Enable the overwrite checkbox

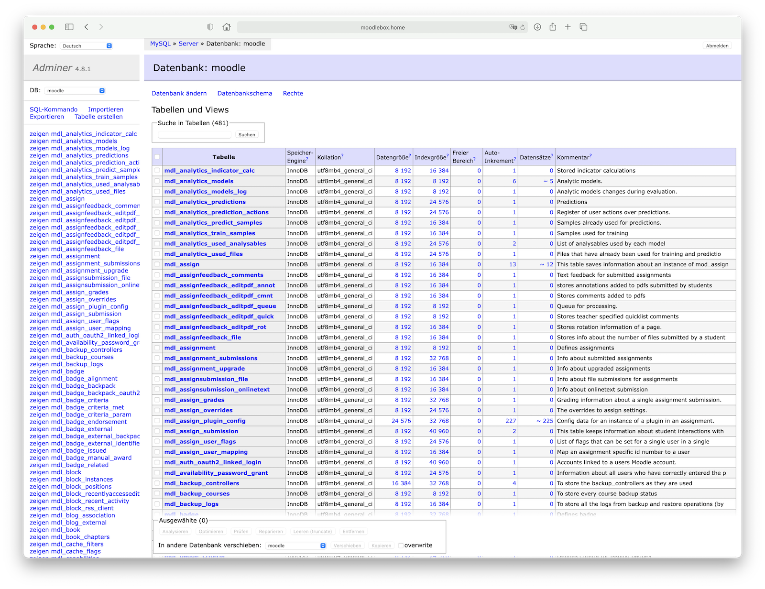tap(401, 545)
